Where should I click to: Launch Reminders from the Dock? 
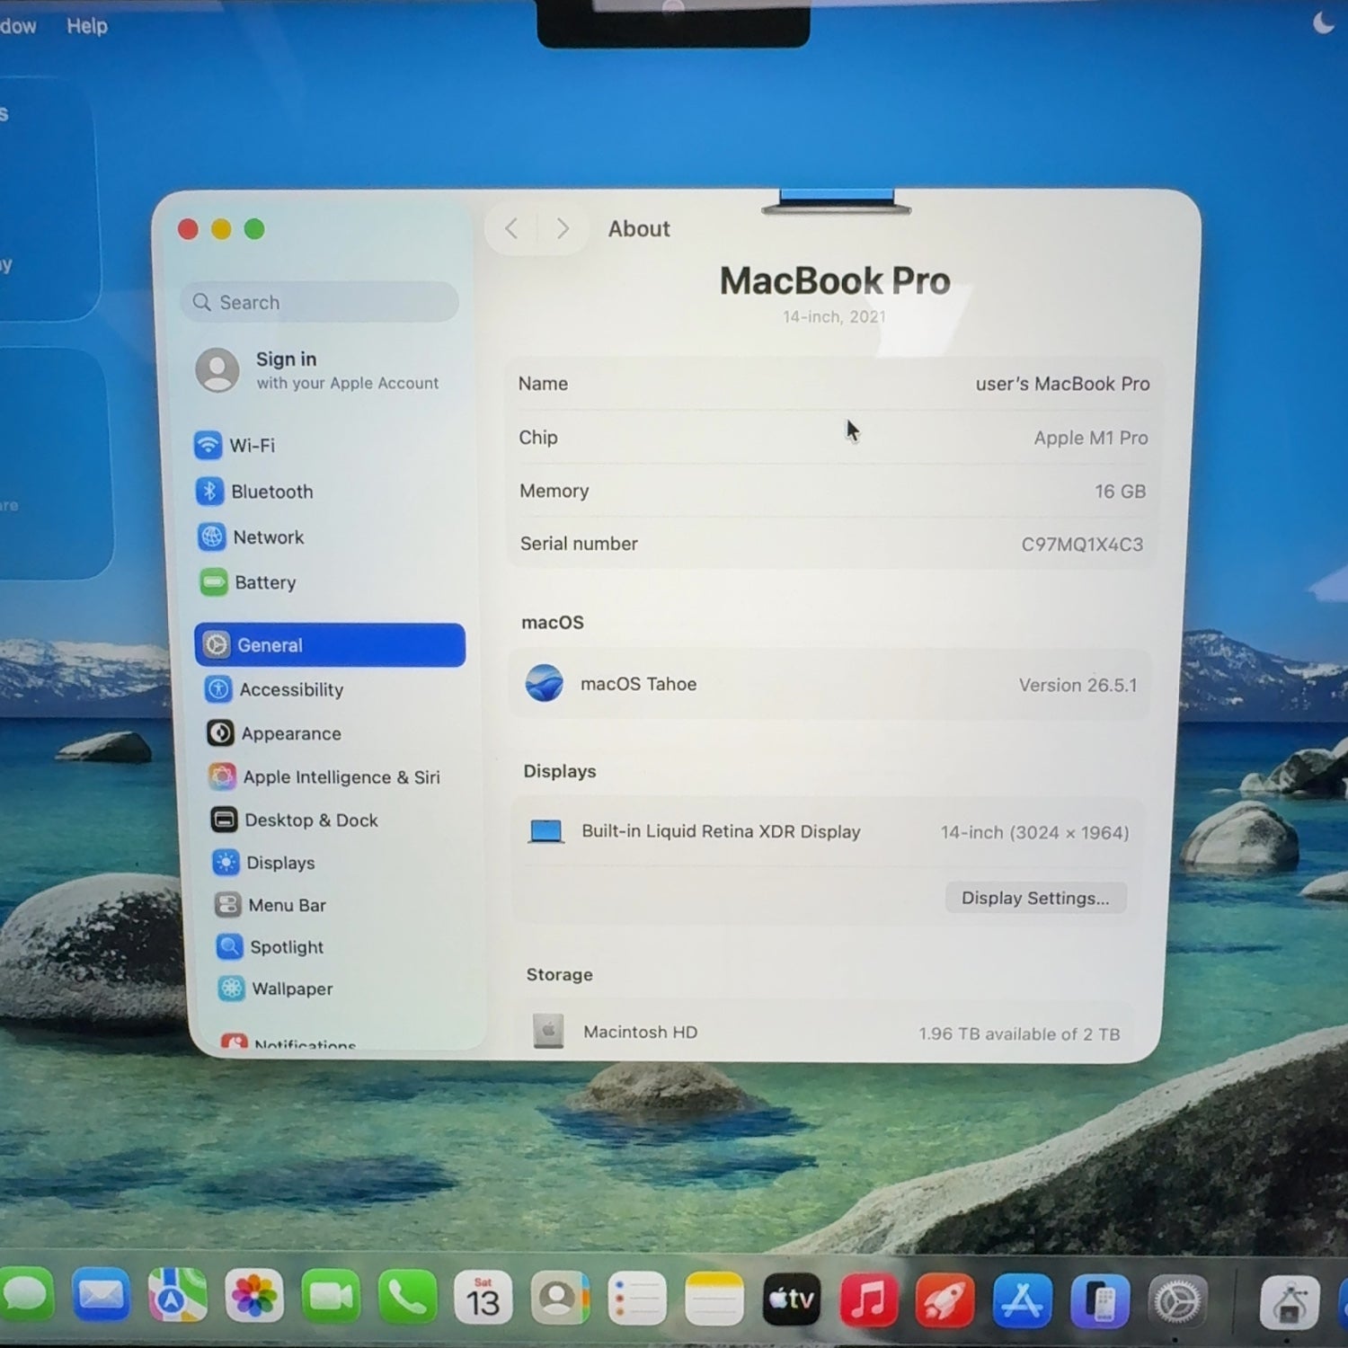pos(637,1299)
